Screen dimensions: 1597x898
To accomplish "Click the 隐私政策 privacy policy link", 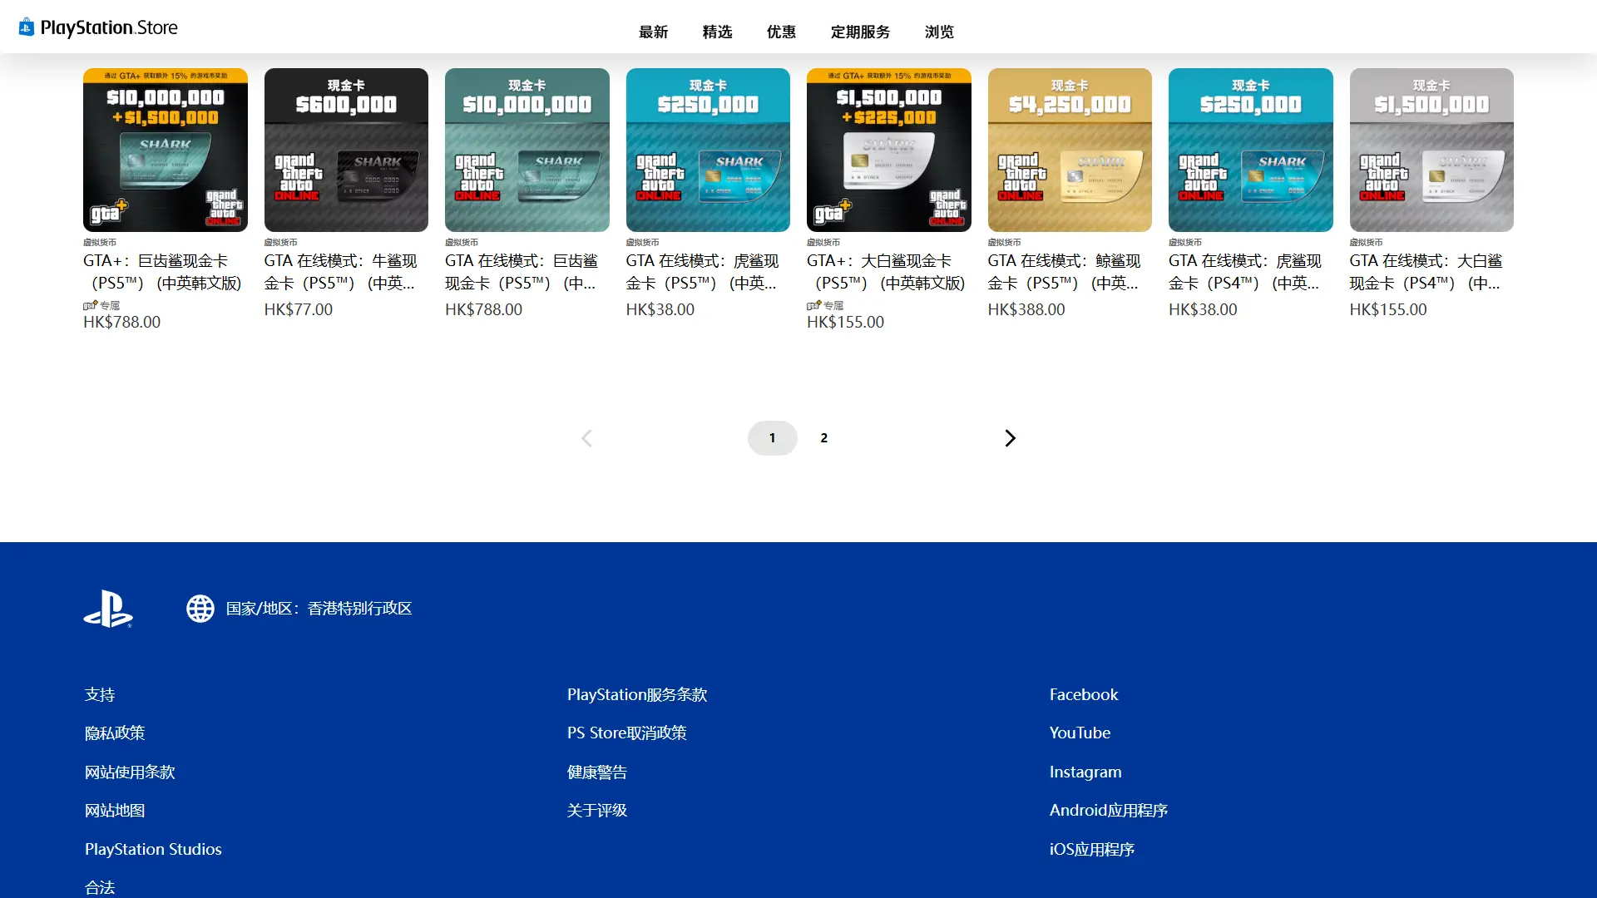I will coord(115,733).
